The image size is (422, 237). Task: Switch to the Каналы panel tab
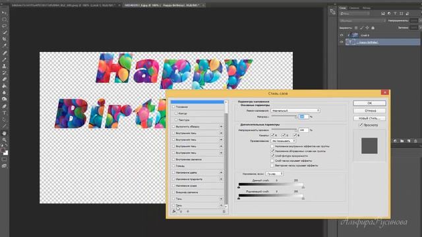tap(354, 8)
